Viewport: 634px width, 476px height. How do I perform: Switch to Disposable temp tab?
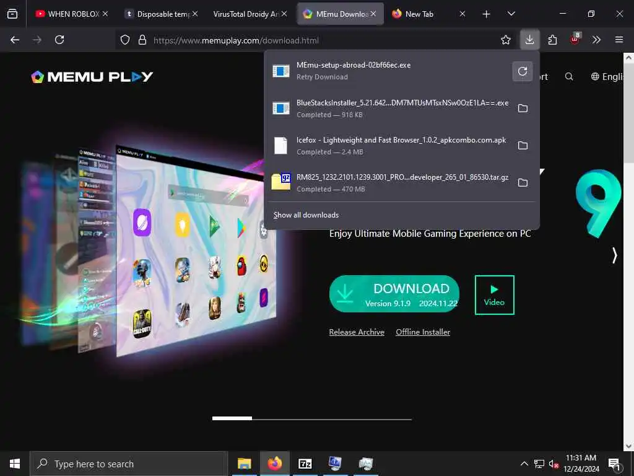point(162,14)
